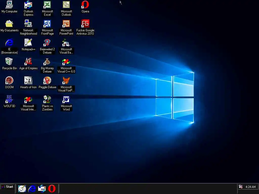Launch Internet Explorer from the quick launch bar
This screenshot has height=194, width=259.
click(32, 188)
